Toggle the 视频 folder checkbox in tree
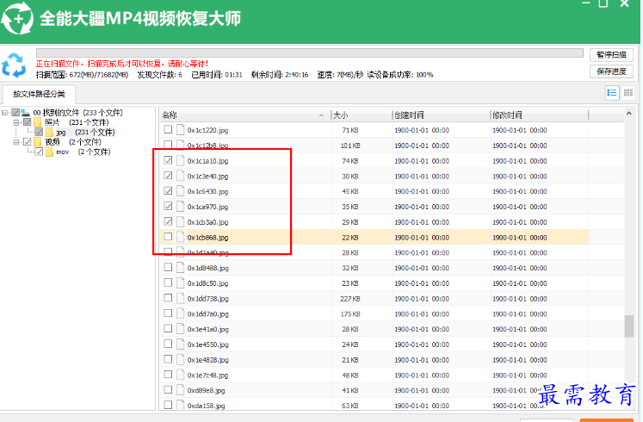Viewport: 643px width, 422px height. pyautogui.click(x=27, y=142)
